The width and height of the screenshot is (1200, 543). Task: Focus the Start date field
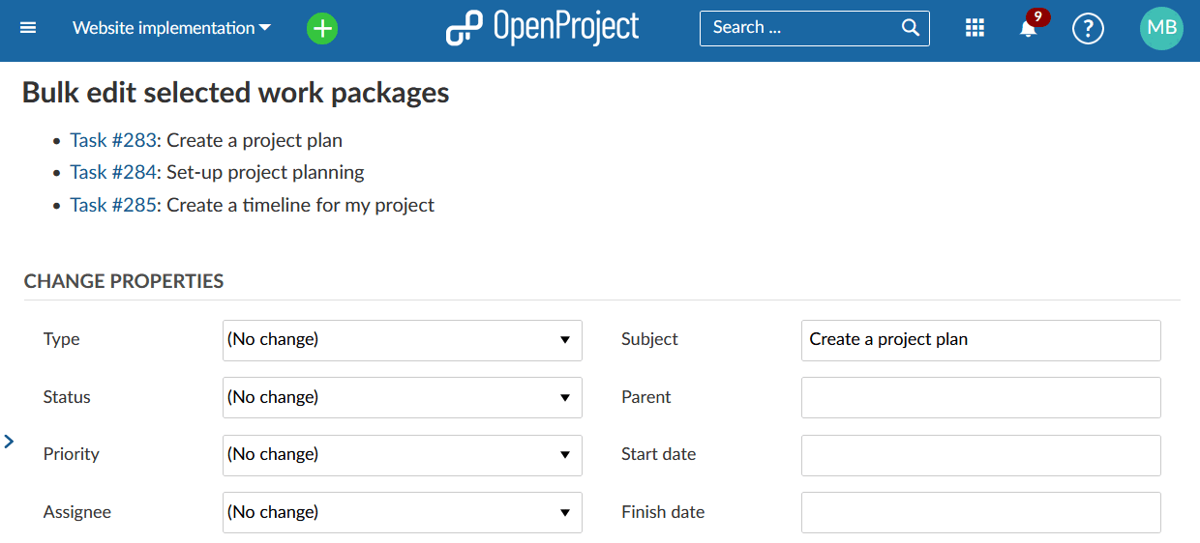[x=980, y=455]
